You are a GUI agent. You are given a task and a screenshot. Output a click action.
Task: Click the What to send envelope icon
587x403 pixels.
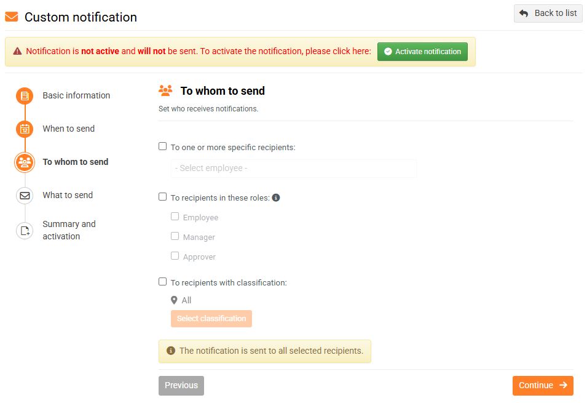click(x=25, y=196)
